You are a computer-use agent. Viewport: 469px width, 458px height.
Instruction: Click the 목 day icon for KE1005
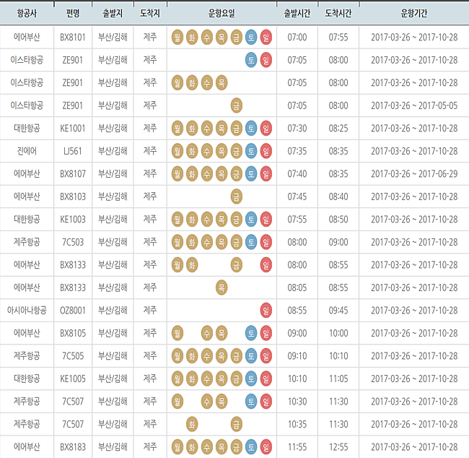(222, 379)
